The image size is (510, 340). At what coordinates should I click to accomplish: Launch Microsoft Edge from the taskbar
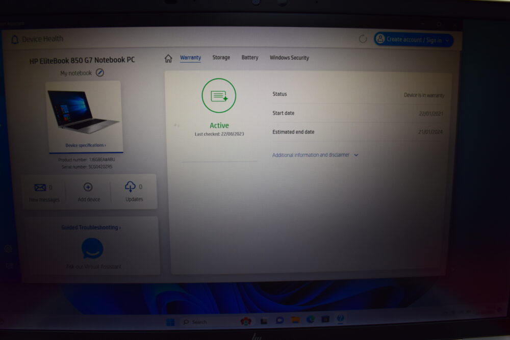pos(311,320)
